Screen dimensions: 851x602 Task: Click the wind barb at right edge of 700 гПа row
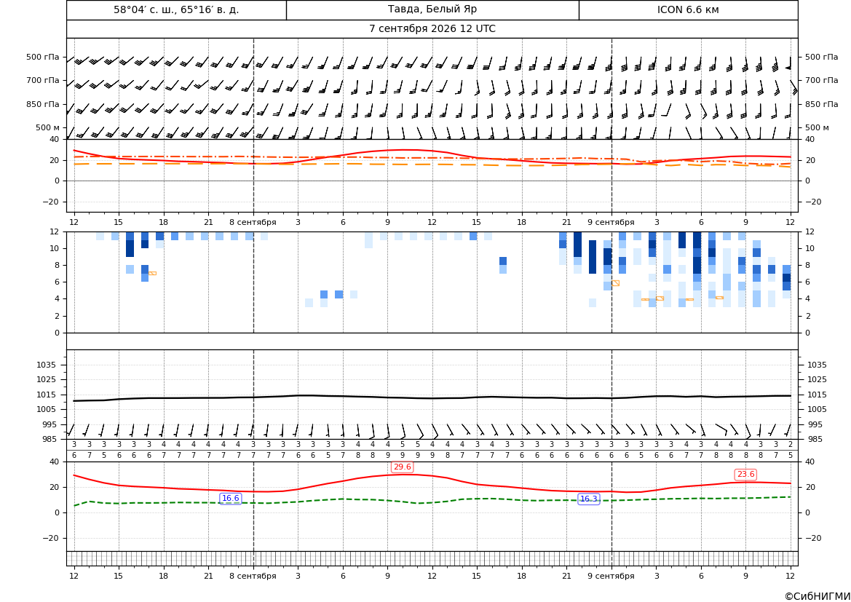point(794,89)
